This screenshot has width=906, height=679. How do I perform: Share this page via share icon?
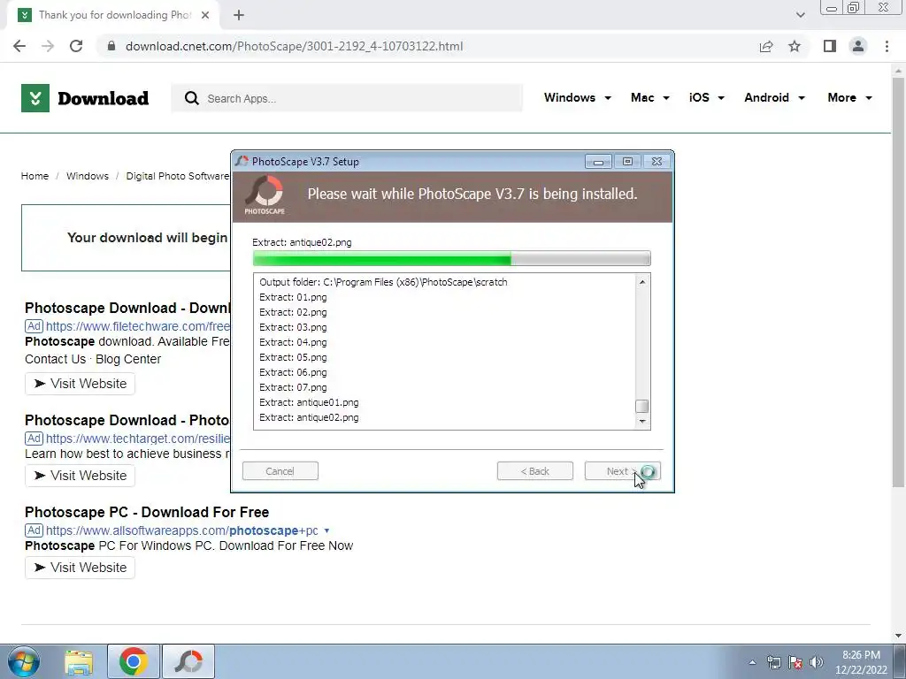pos(766,46)
